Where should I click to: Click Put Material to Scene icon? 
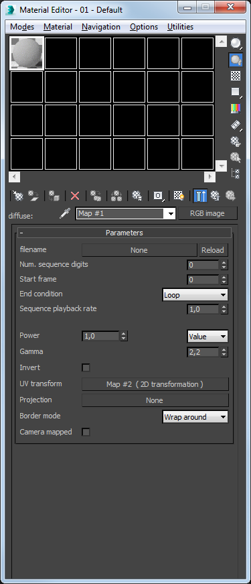pos(34,196)
